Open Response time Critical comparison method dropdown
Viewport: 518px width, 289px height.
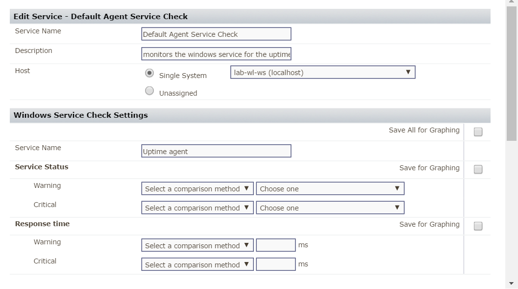[x=197, y=264]
